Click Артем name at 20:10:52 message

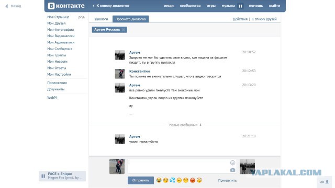[135, 52]
